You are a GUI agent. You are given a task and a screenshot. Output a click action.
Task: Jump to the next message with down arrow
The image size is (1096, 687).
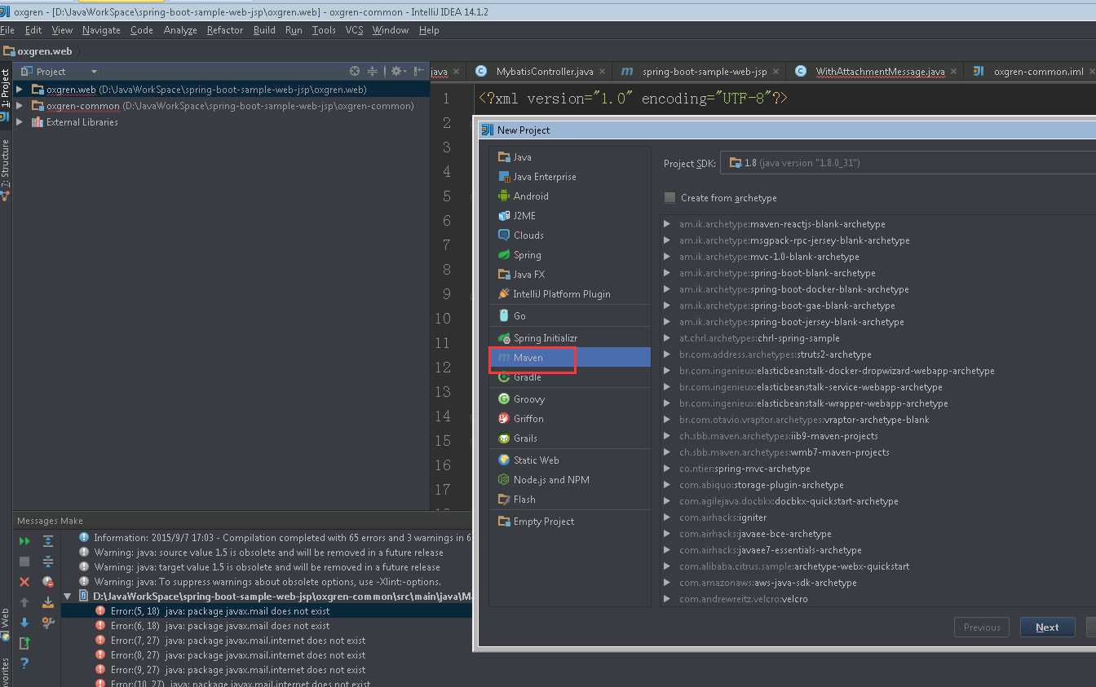point(24,623)
